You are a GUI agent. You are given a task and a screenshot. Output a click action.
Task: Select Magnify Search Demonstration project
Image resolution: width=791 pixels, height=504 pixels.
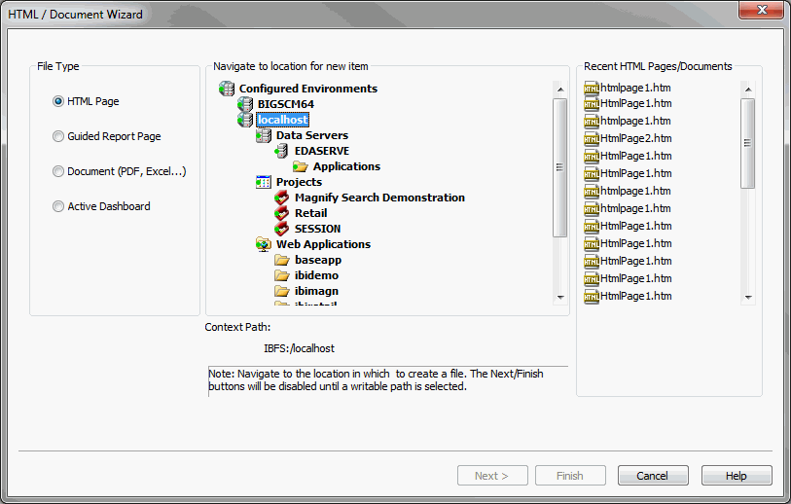[x=379, y=198]
